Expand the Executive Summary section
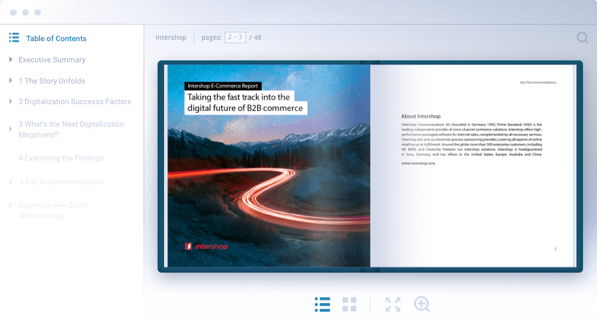The image size is (597, 335). (x=11, y=60)
